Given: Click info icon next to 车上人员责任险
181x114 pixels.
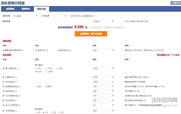Looking at the screenshot, I should pos(20,105).
